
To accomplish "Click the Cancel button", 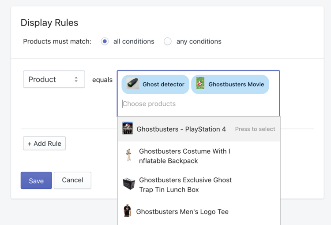I will pyautogui.click(x=72, y=180).
